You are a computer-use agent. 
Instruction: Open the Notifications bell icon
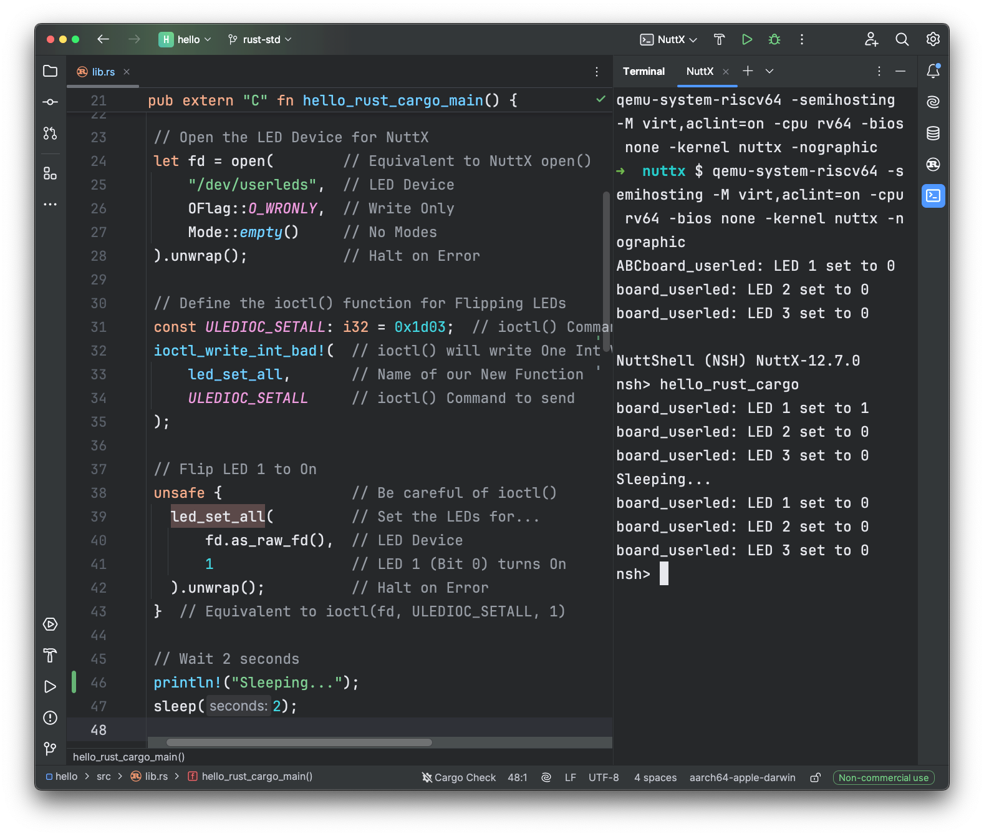coord(933,71)
